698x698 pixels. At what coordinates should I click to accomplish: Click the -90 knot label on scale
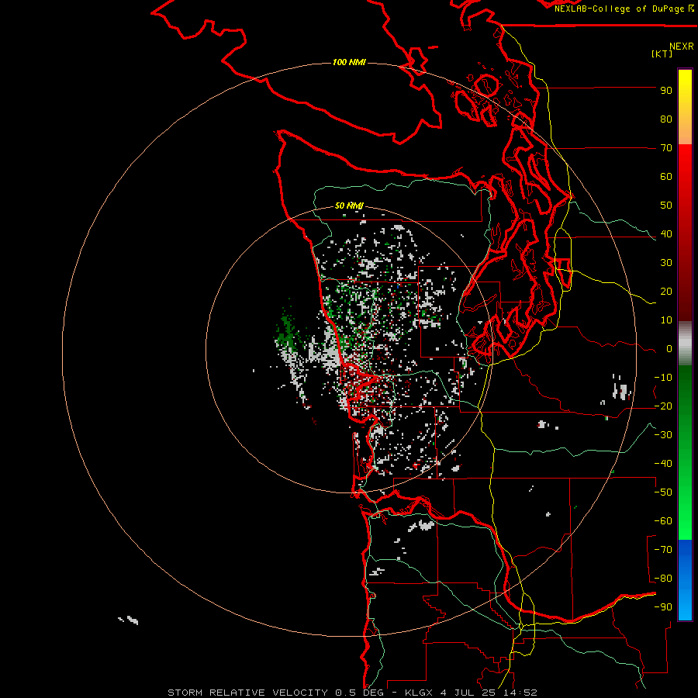click(663, 607)
